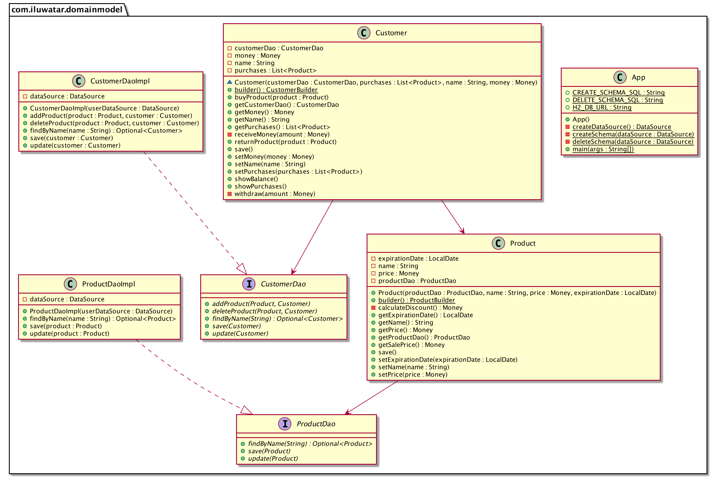Click the blue triangle before Customer constructor
The height and width of the screenshot is (477, 716).
coord(229,82)
